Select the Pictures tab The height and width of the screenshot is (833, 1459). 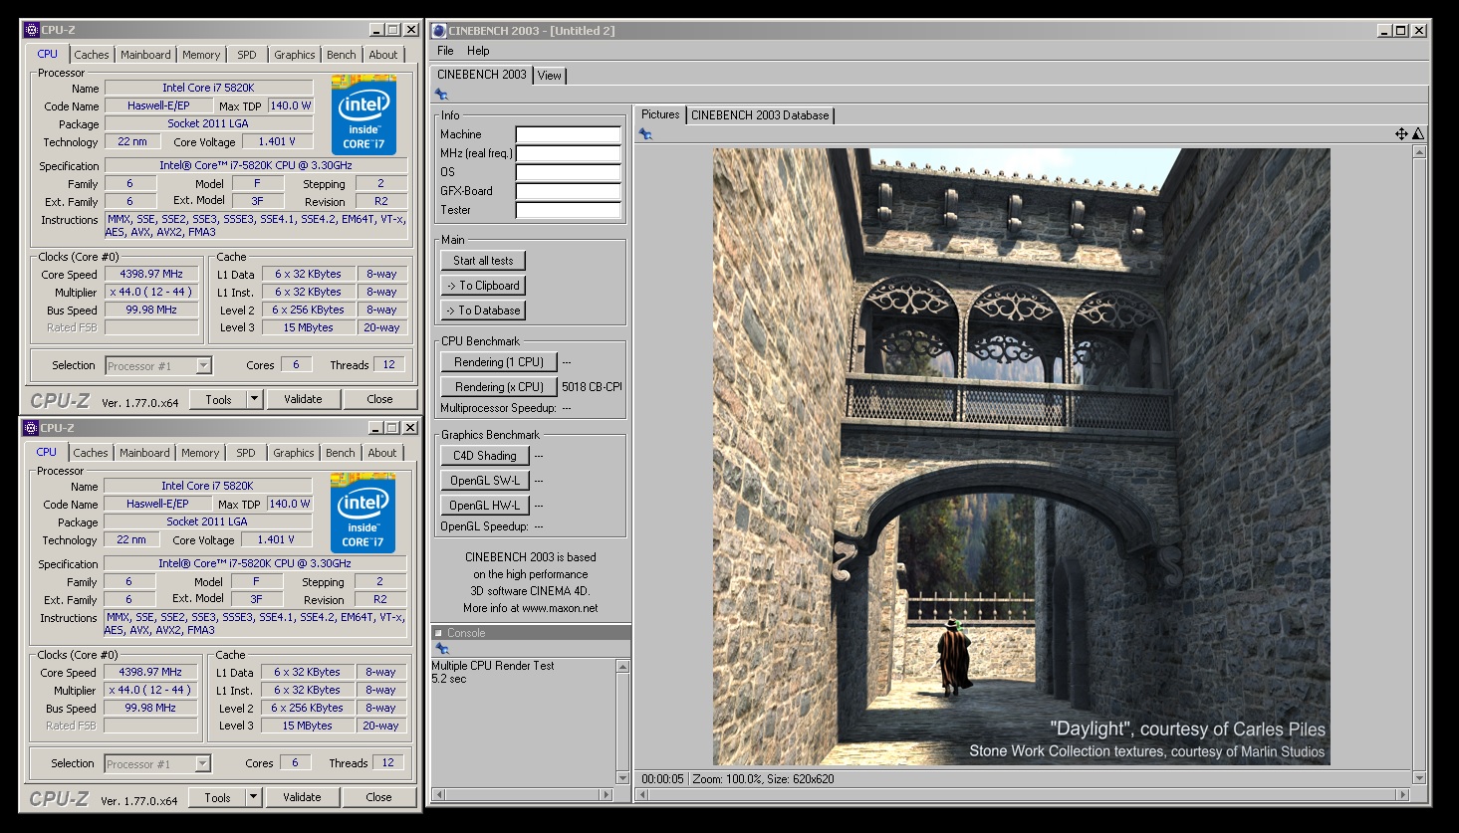[x=660, y=114]
